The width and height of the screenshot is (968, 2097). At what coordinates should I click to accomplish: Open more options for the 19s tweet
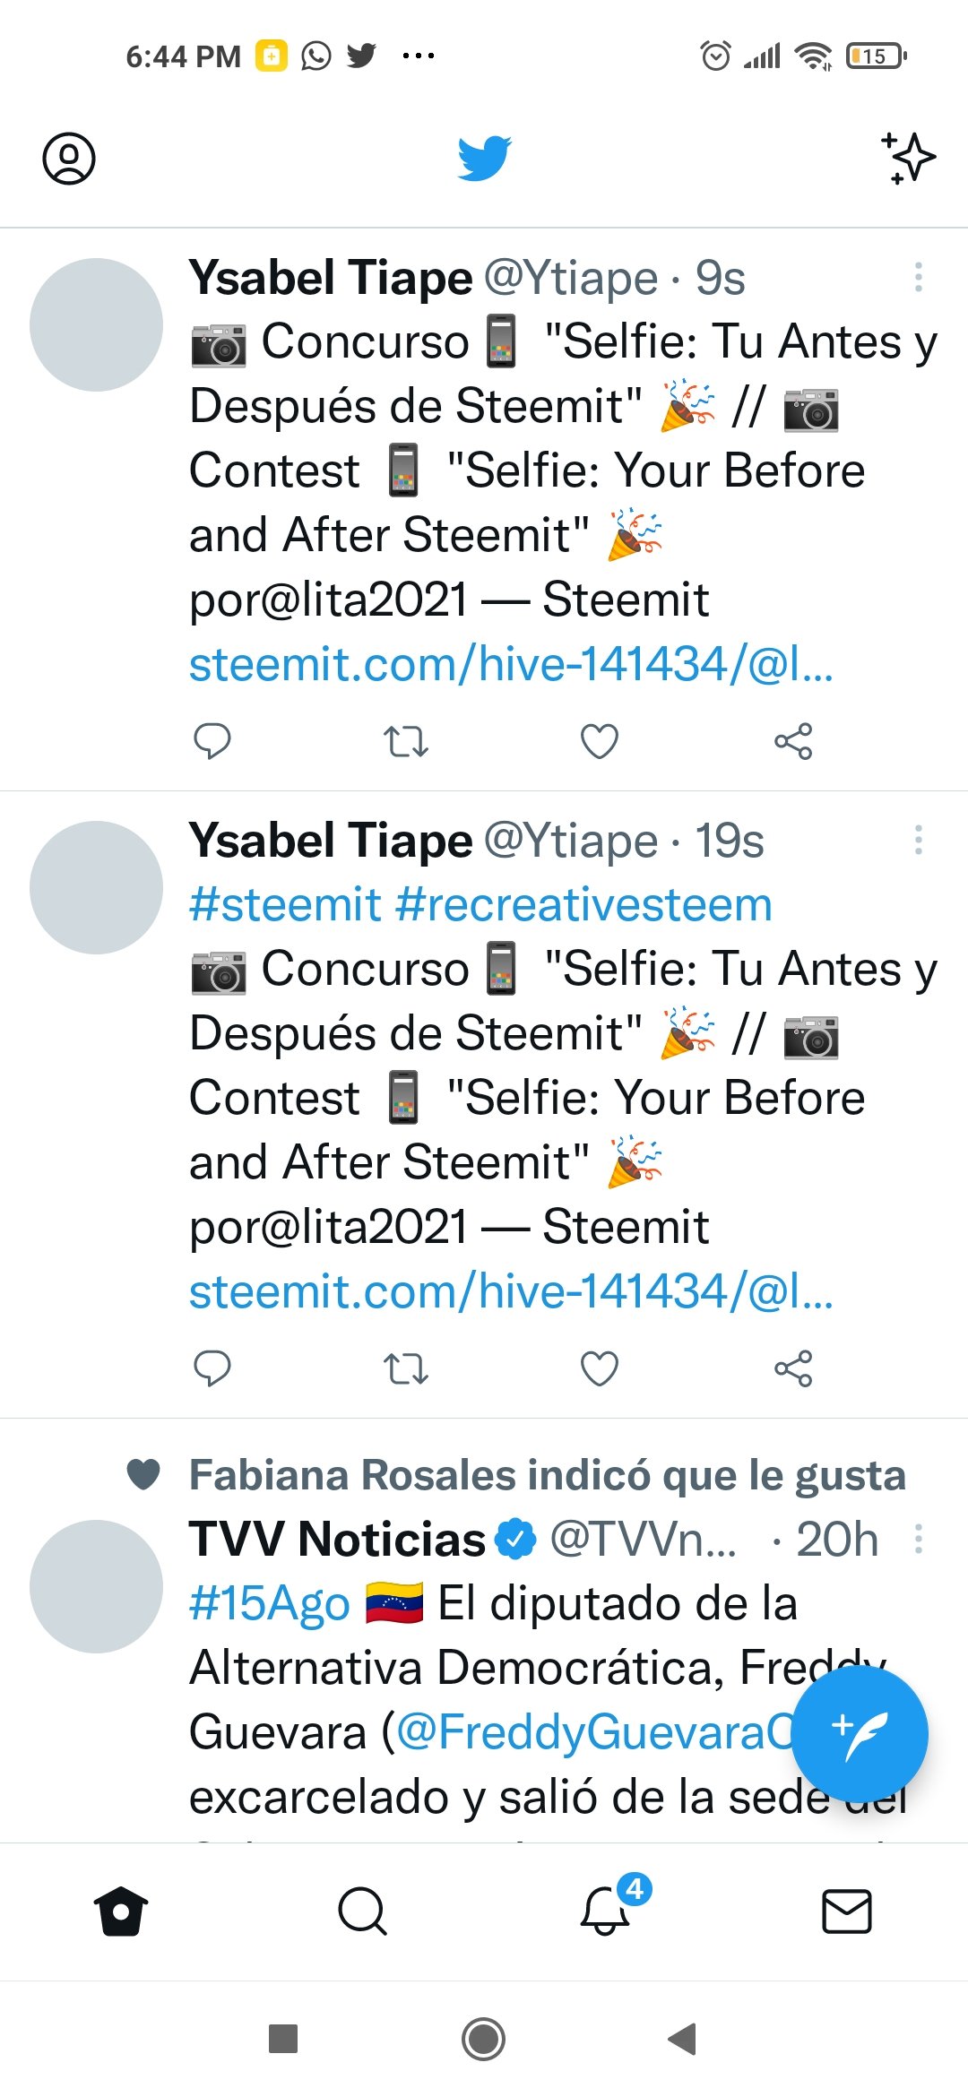pyautogui.click(x=919, y=840)
